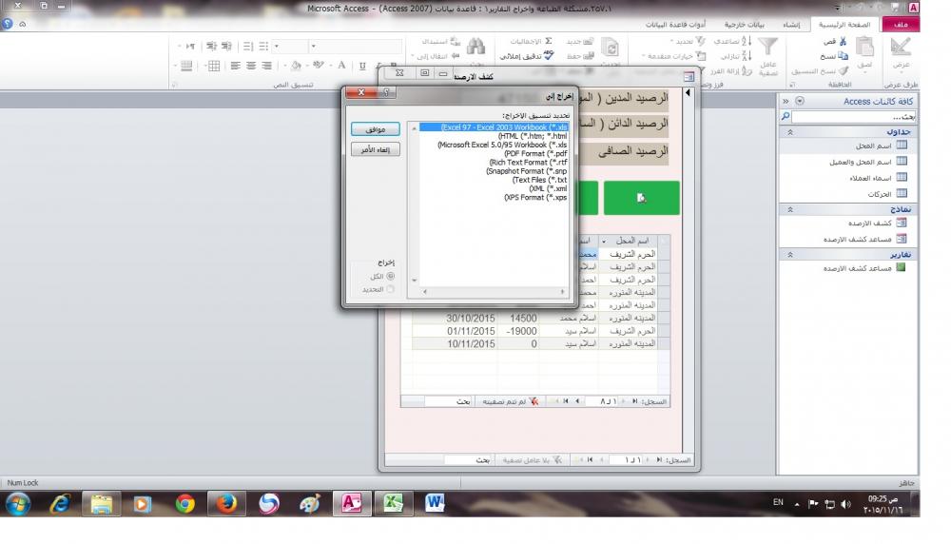Click the Find binoculars icon
Screen dimensions: 951x544
tap(475, 46)
